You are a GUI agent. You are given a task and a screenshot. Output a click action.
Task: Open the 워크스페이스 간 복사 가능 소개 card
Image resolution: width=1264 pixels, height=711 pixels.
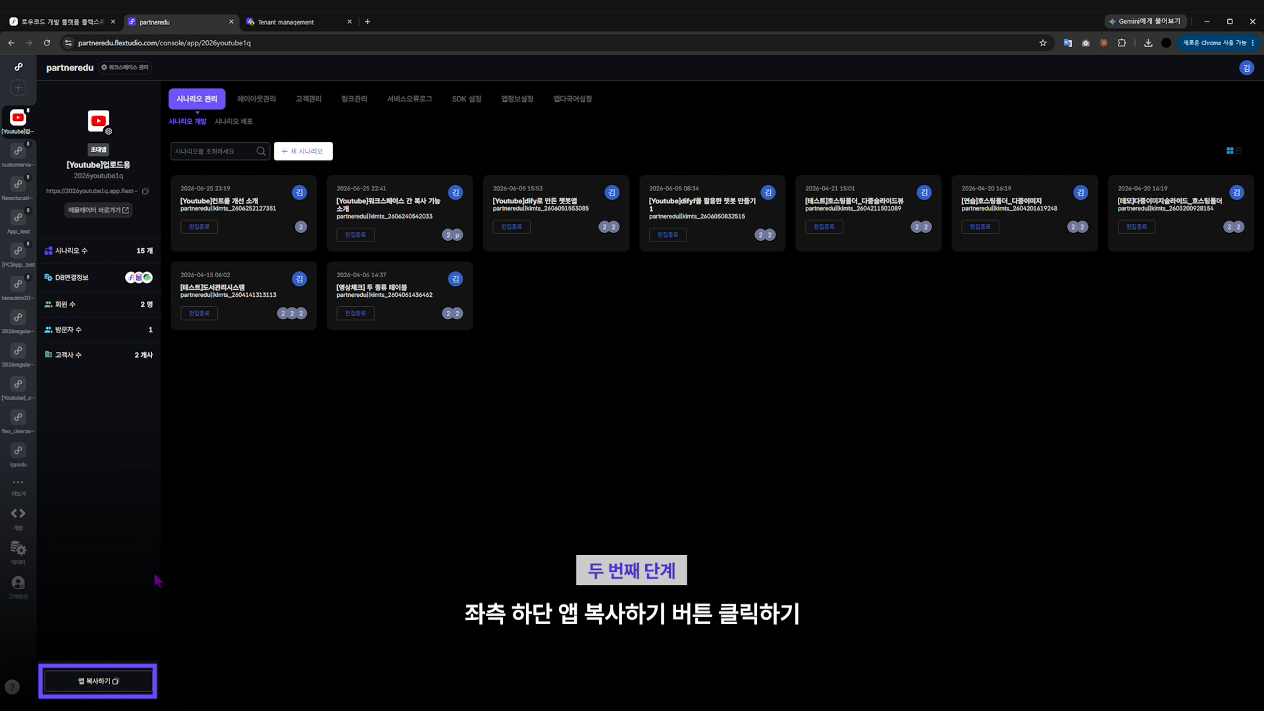pos(400,213)
